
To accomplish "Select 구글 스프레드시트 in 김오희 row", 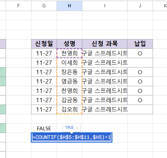I will point(105,110).
